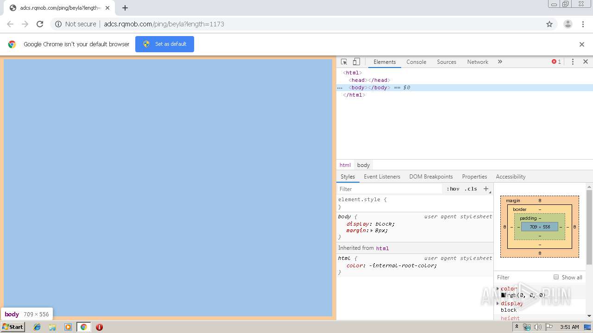Viewport: 593px width, 333px height.
Task: Open Chrome three-dot main menu
Action: pos(583,24)
